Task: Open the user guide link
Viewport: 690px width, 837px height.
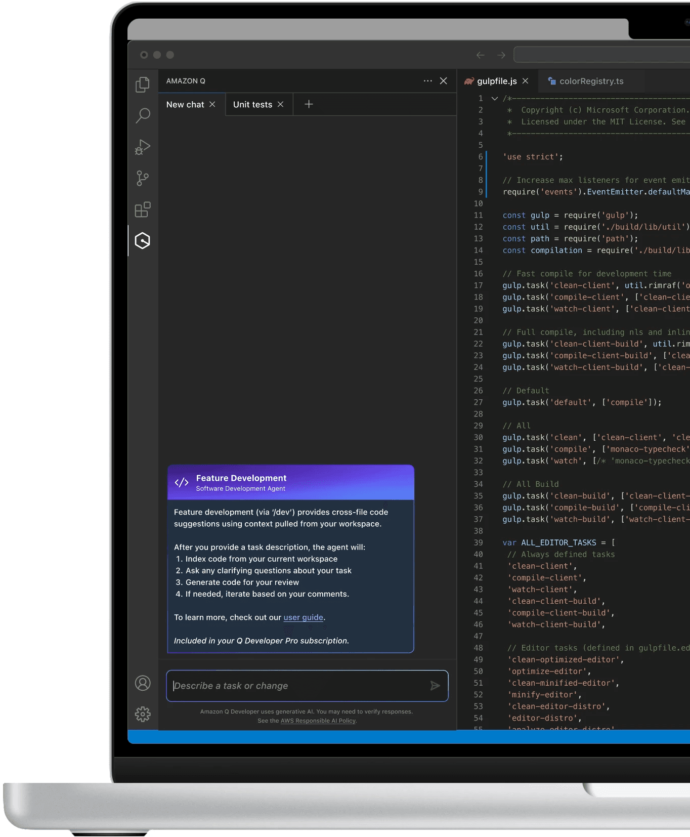Action: 303,617
